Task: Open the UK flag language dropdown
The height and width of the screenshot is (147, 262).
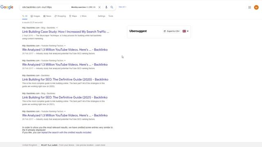Action: (x=185, y=31)
